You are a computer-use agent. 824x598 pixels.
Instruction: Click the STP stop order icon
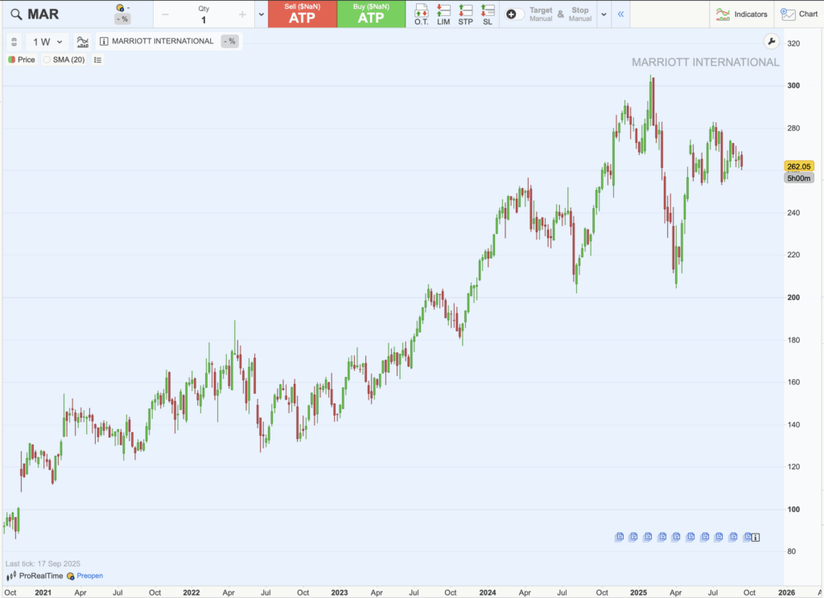pos(465,14)
